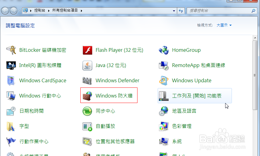The image size is (260, 156).
Task: Click the scrollbar up arrow
Action: point(255,38)
